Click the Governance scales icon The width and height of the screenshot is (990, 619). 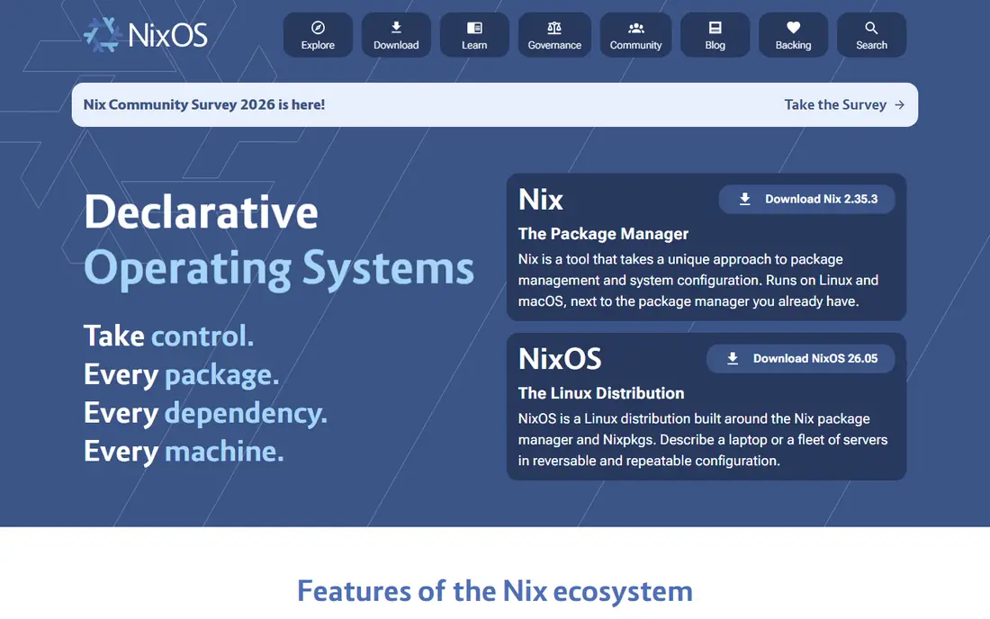point(554,28)
